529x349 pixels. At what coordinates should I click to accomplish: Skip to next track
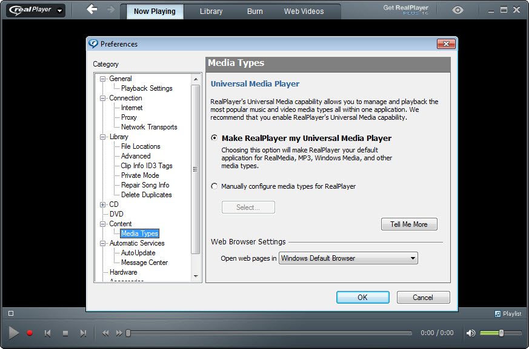coord(83,333)
